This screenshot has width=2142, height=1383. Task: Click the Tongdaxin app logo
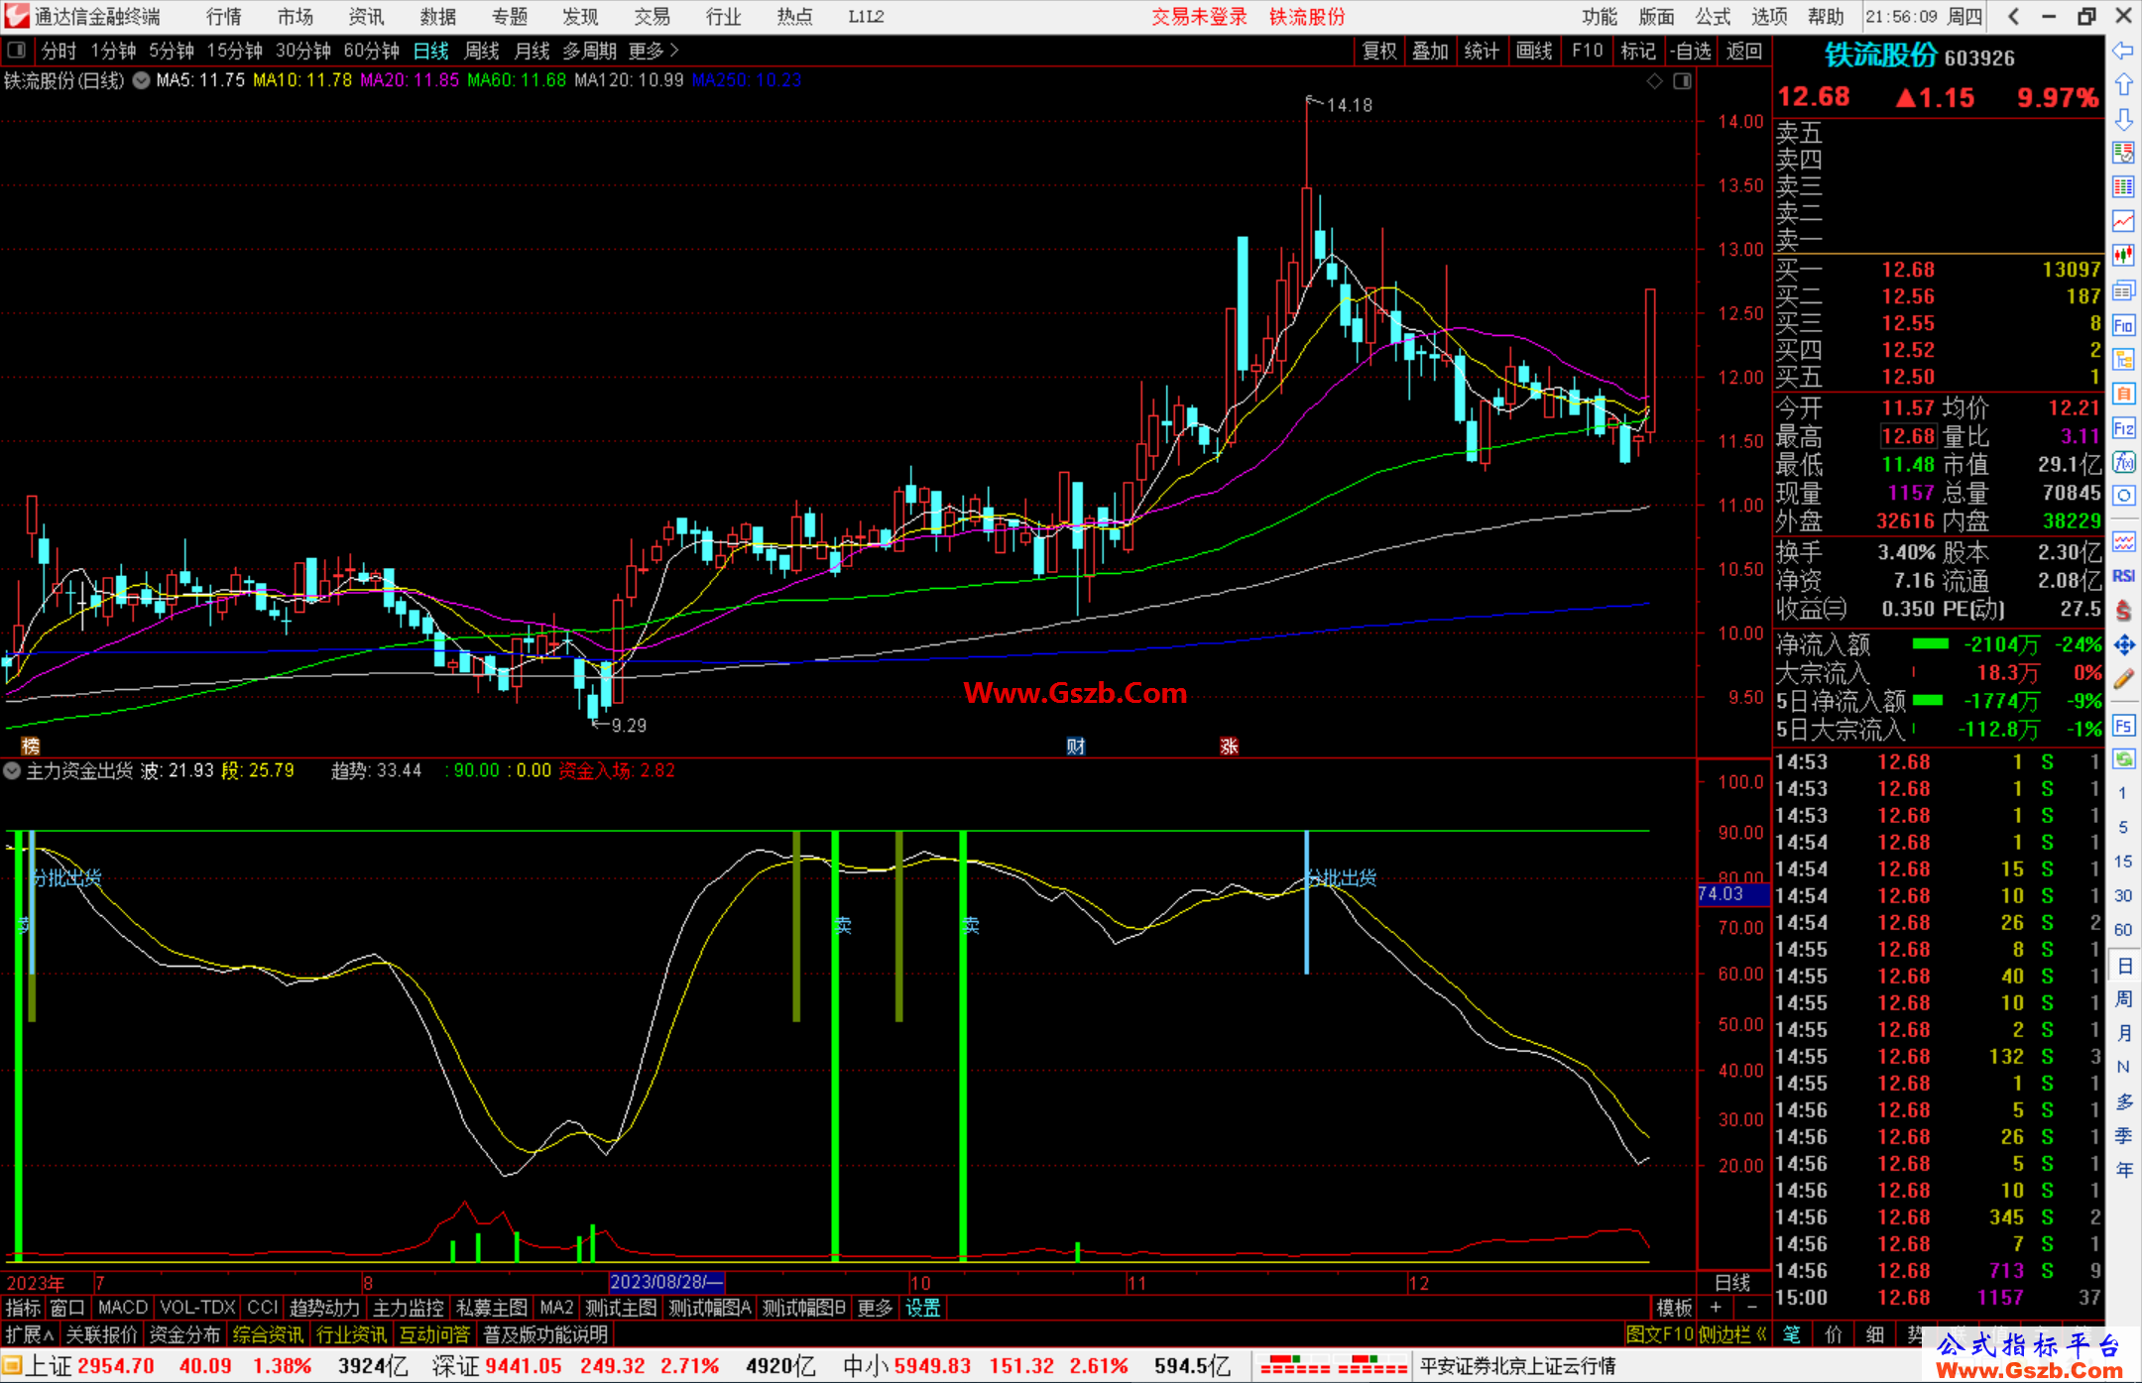point(16,16)
